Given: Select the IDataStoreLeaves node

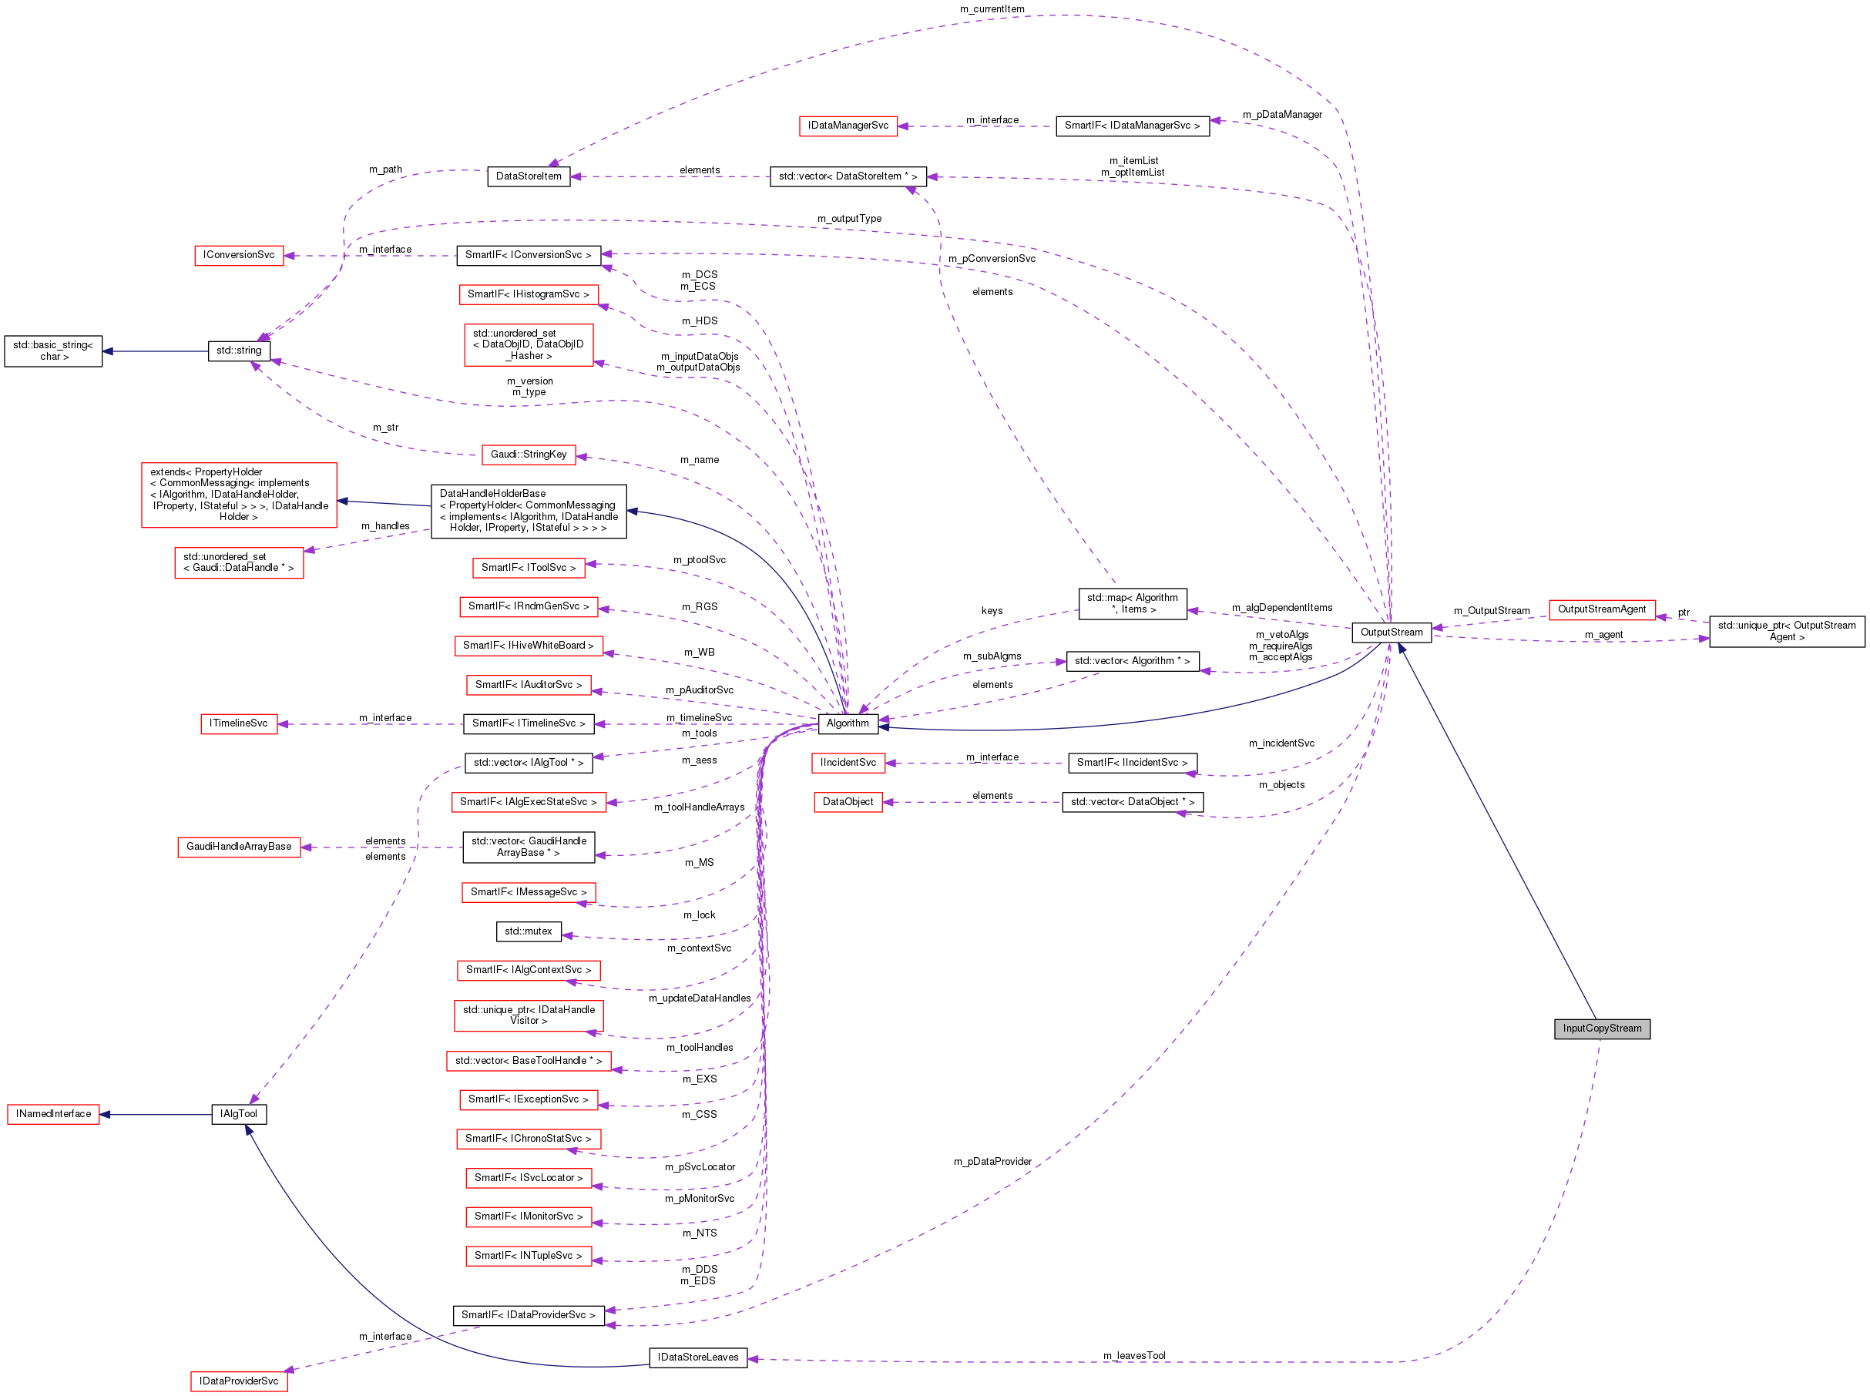Looking at the screenshot, I should click(x=698, y=1357).
